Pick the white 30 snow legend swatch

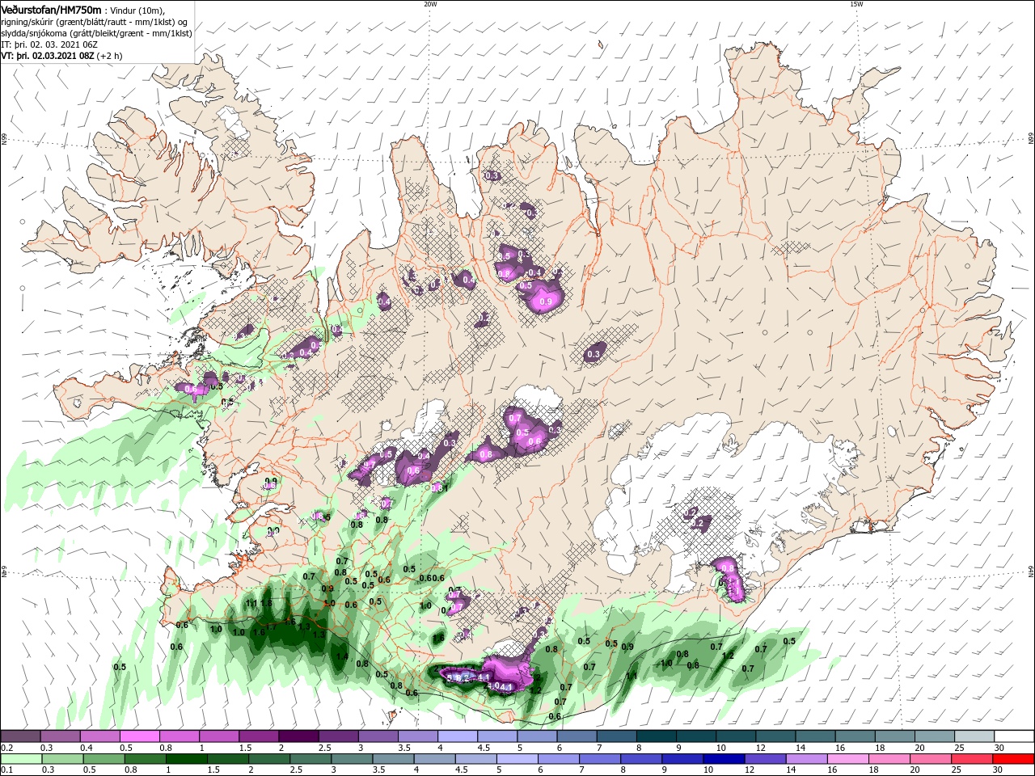(1014, 736)
